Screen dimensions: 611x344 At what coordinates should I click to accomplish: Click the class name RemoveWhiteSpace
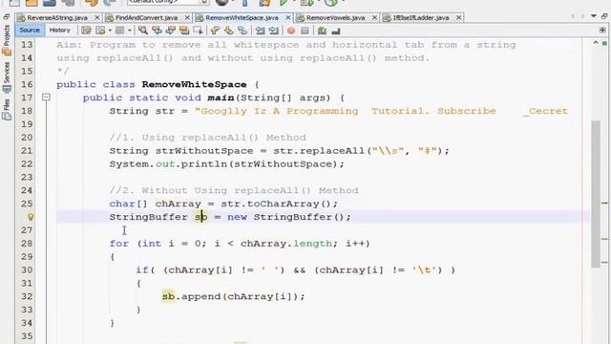tap(194, 85)
